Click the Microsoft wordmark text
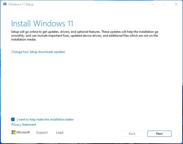Screen dimensions: 183x144 [x=23, y=132]
